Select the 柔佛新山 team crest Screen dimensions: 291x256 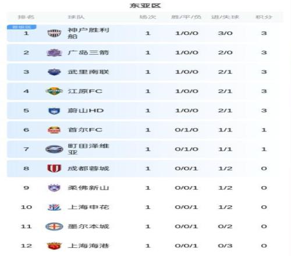54,188
